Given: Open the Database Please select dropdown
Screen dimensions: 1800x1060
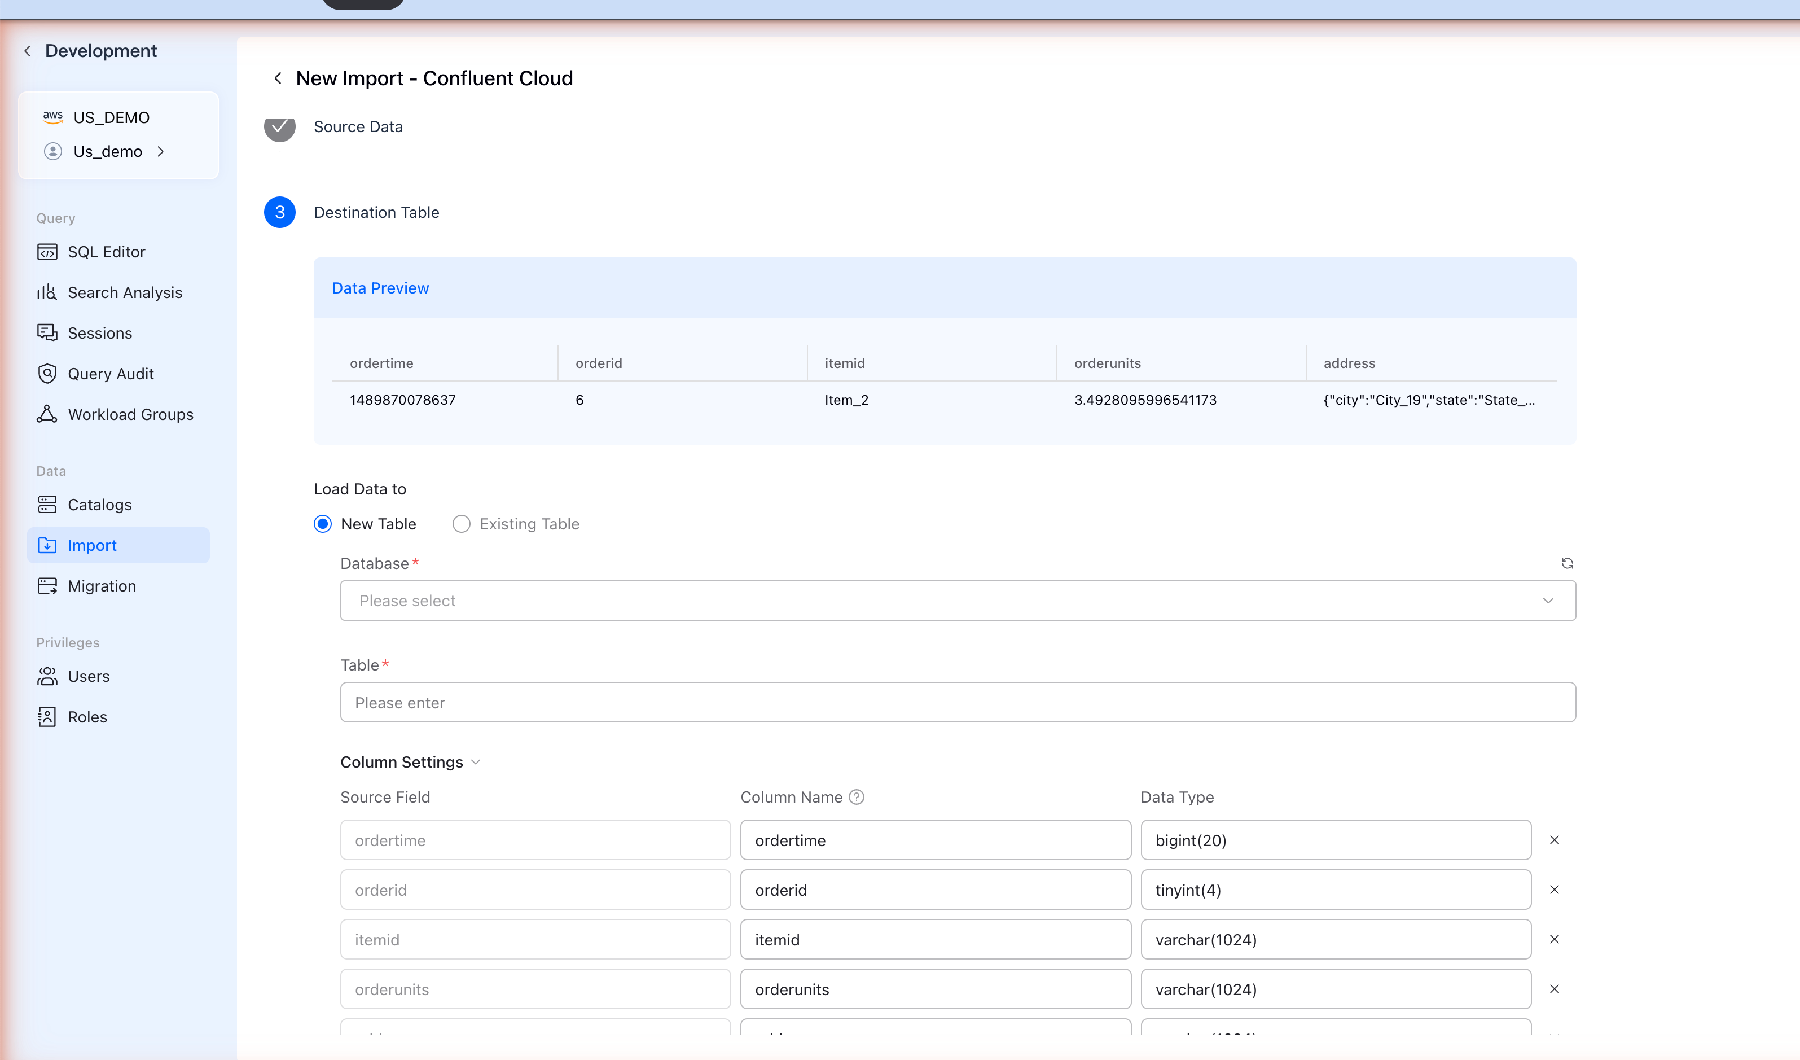Looking at the screenshot, I should [957, 601].
